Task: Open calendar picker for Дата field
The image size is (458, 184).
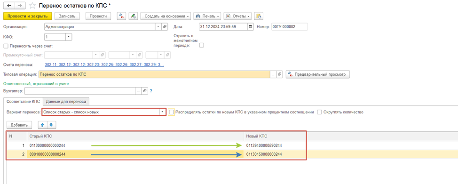Action: click(x=250, y=27)
